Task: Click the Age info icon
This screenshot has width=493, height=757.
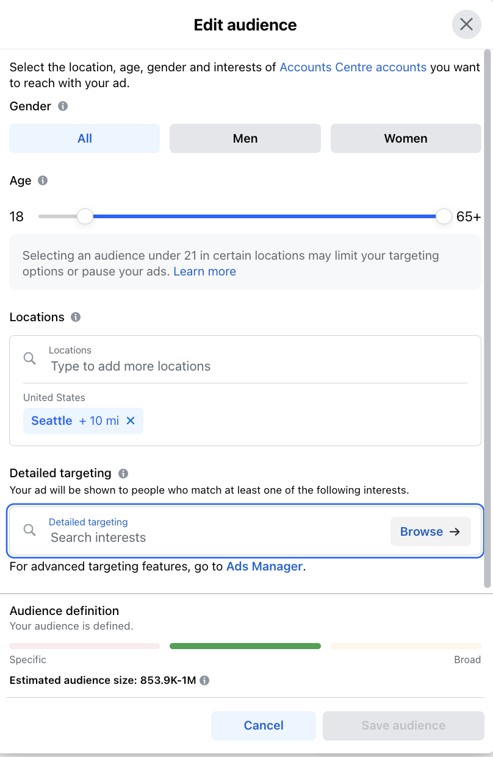Action: tap(42, 180)
